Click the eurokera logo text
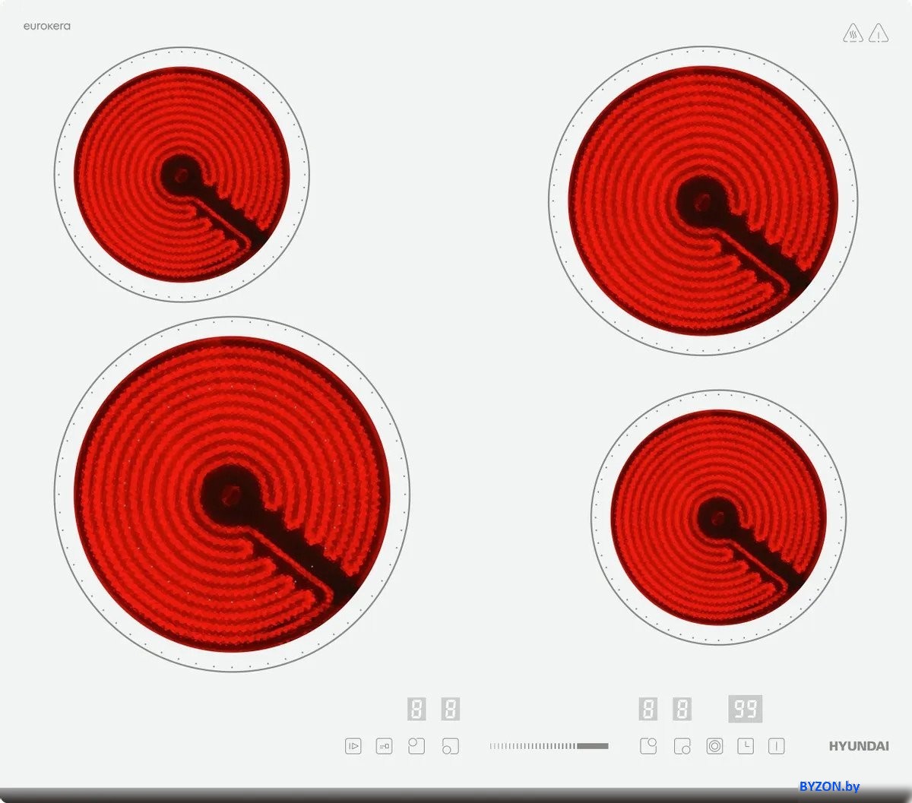Screen dimensions: 912x803 (x=46, y=26)
